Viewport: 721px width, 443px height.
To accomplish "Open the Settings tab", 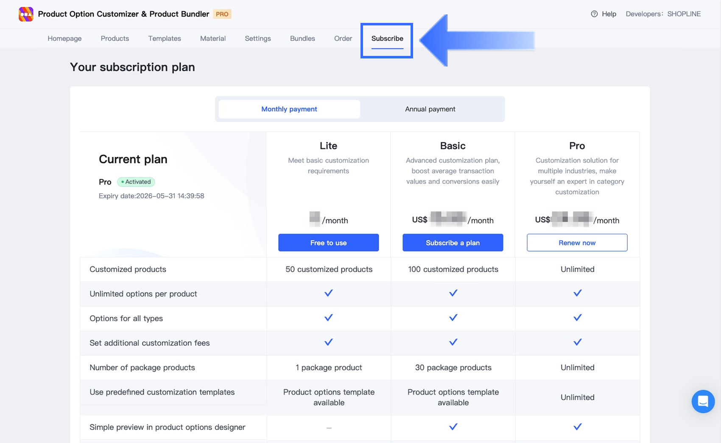I will [258, 39].
